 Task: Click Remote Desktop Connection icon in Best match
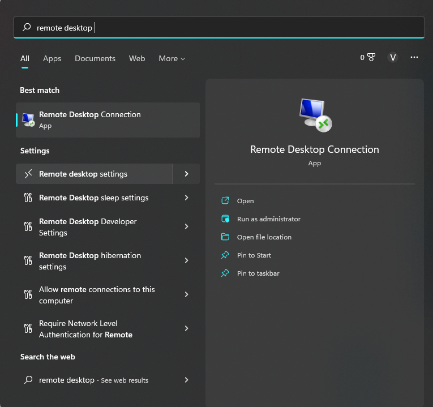28,120
